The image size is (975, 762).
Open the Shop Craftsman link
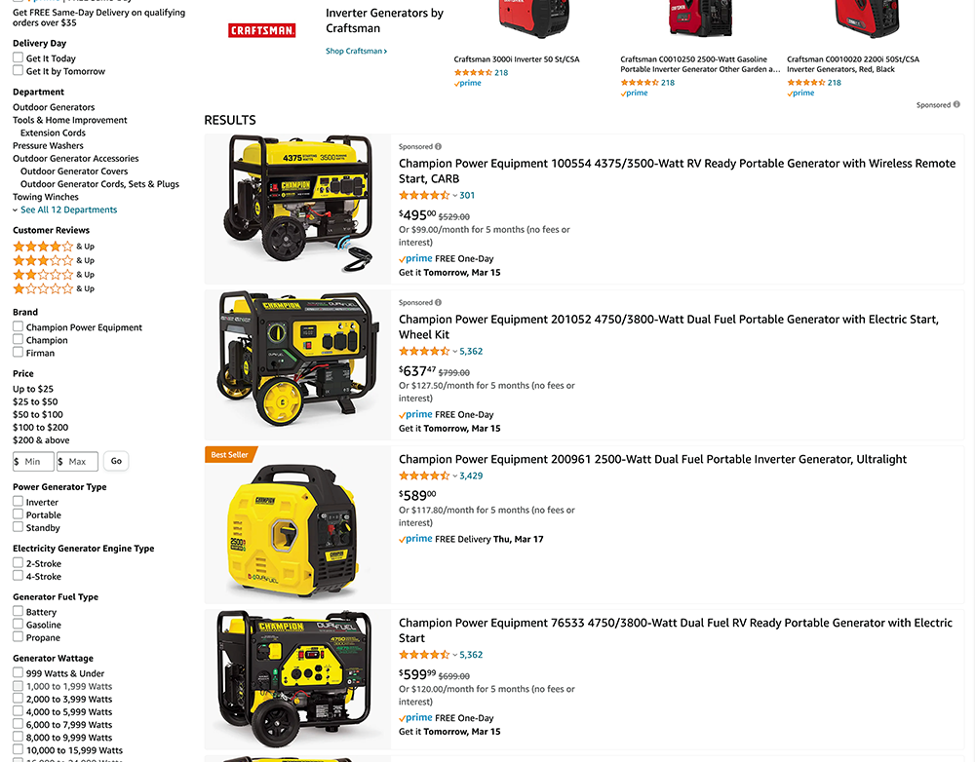(356, 51)
